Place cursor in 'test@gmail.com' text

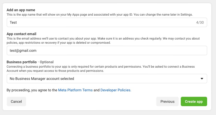(x=23, y=50)
